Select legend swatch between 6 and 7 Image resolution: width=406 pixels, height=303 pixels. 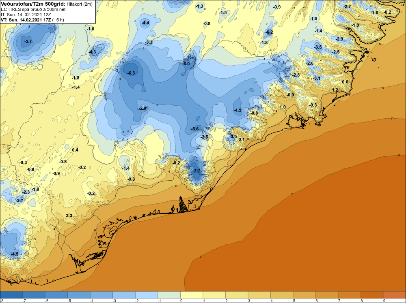tap(327, 295)
